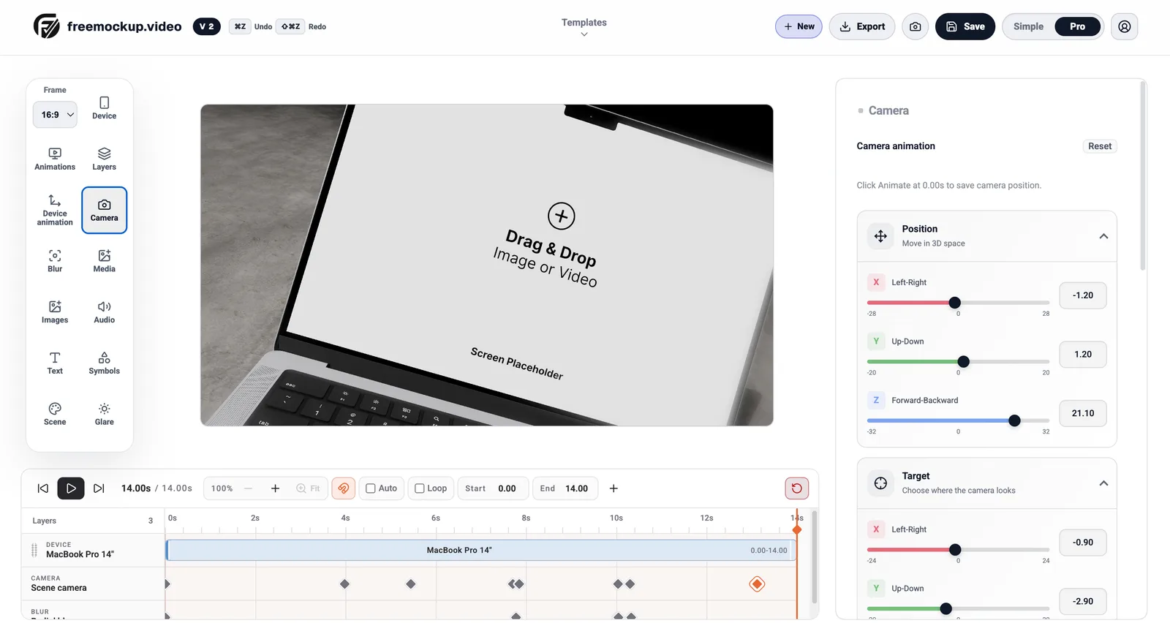The height and width of the screenshot is (642, 1170).
Task: Open Device animation tool
Action: [x=55, y=210]
